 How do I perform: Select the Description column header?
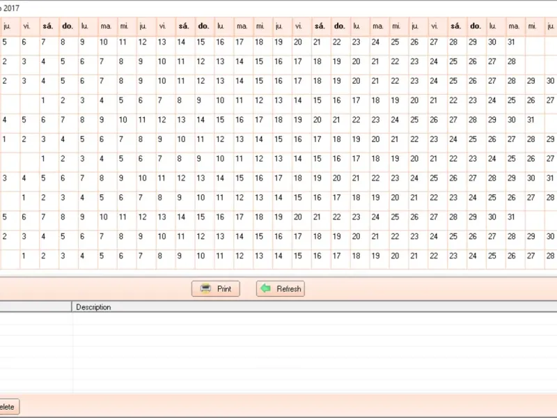93,307
